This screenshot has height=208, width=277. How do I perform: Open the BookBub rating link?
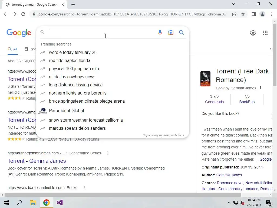247,102
